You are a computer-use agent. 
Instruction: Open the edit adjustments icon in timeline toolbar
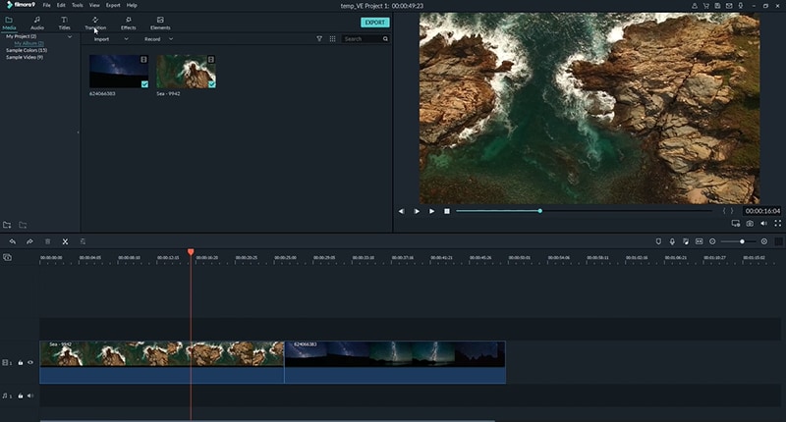tap(83, 241)
